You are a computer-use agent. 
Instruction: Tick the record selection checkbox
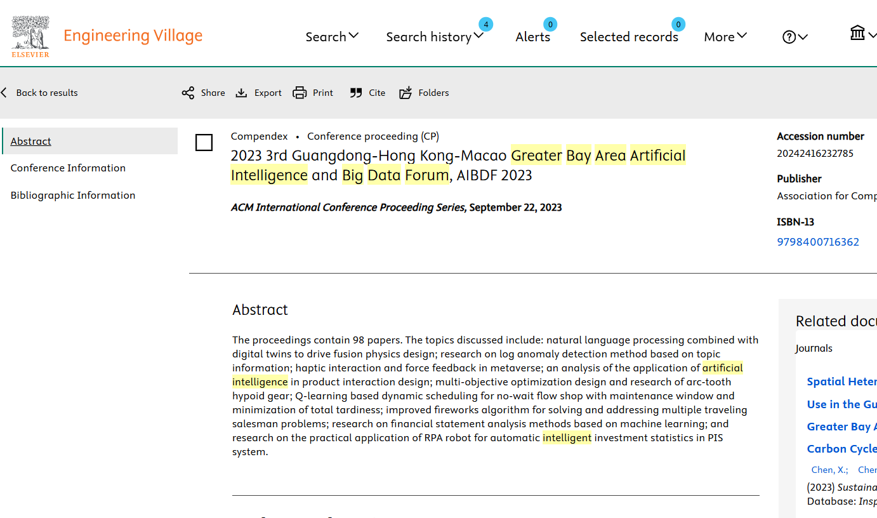coord(204,142)
